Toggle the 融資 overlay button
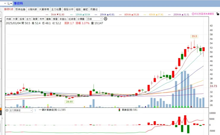The width and height of the screenshot is (220, 135). point(35,19)
